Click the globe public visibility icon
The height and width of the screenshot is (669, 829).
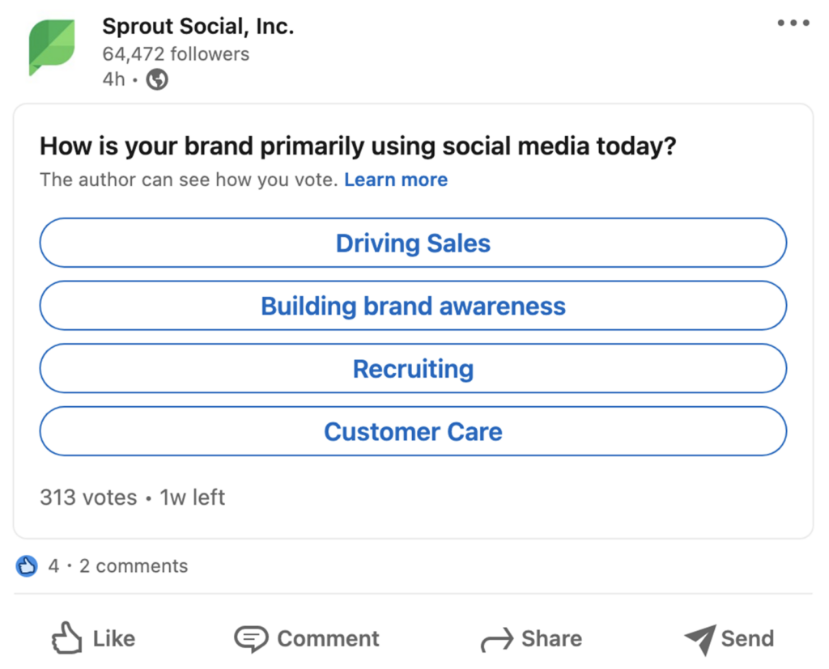tap(157, 79)
